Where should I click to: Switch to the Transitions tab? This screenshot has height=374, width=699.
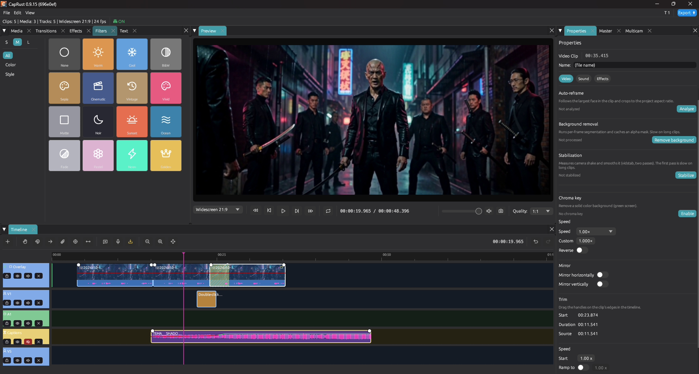[46, 31]
